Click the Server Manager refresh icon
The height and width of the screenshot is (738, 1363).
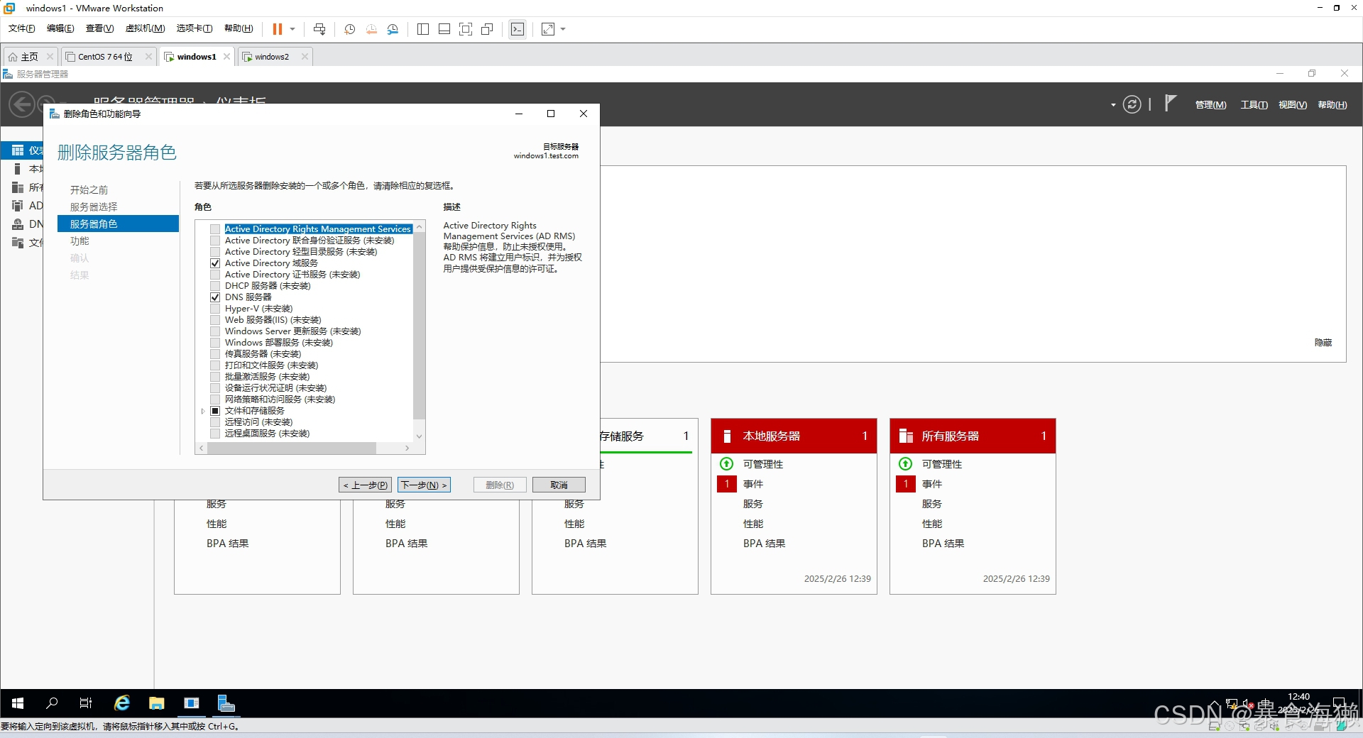pos(1132,105)
